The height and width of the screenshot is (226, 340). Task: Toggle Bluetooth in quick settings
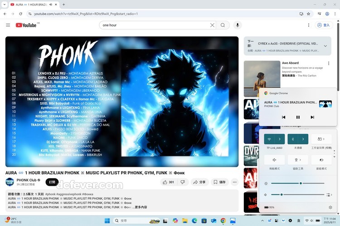tap(293, 139)
